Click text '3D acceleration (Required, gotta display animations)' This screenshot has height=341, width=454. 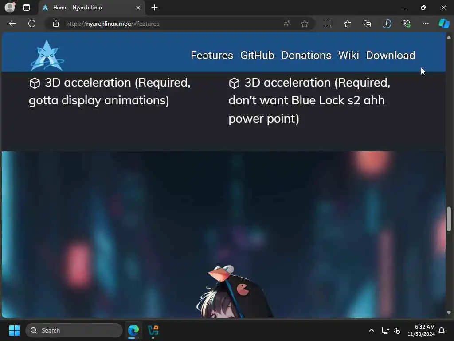[110, 91]
